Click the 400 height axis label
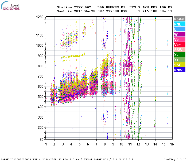The image size is (187, 161). coord(41,107)
